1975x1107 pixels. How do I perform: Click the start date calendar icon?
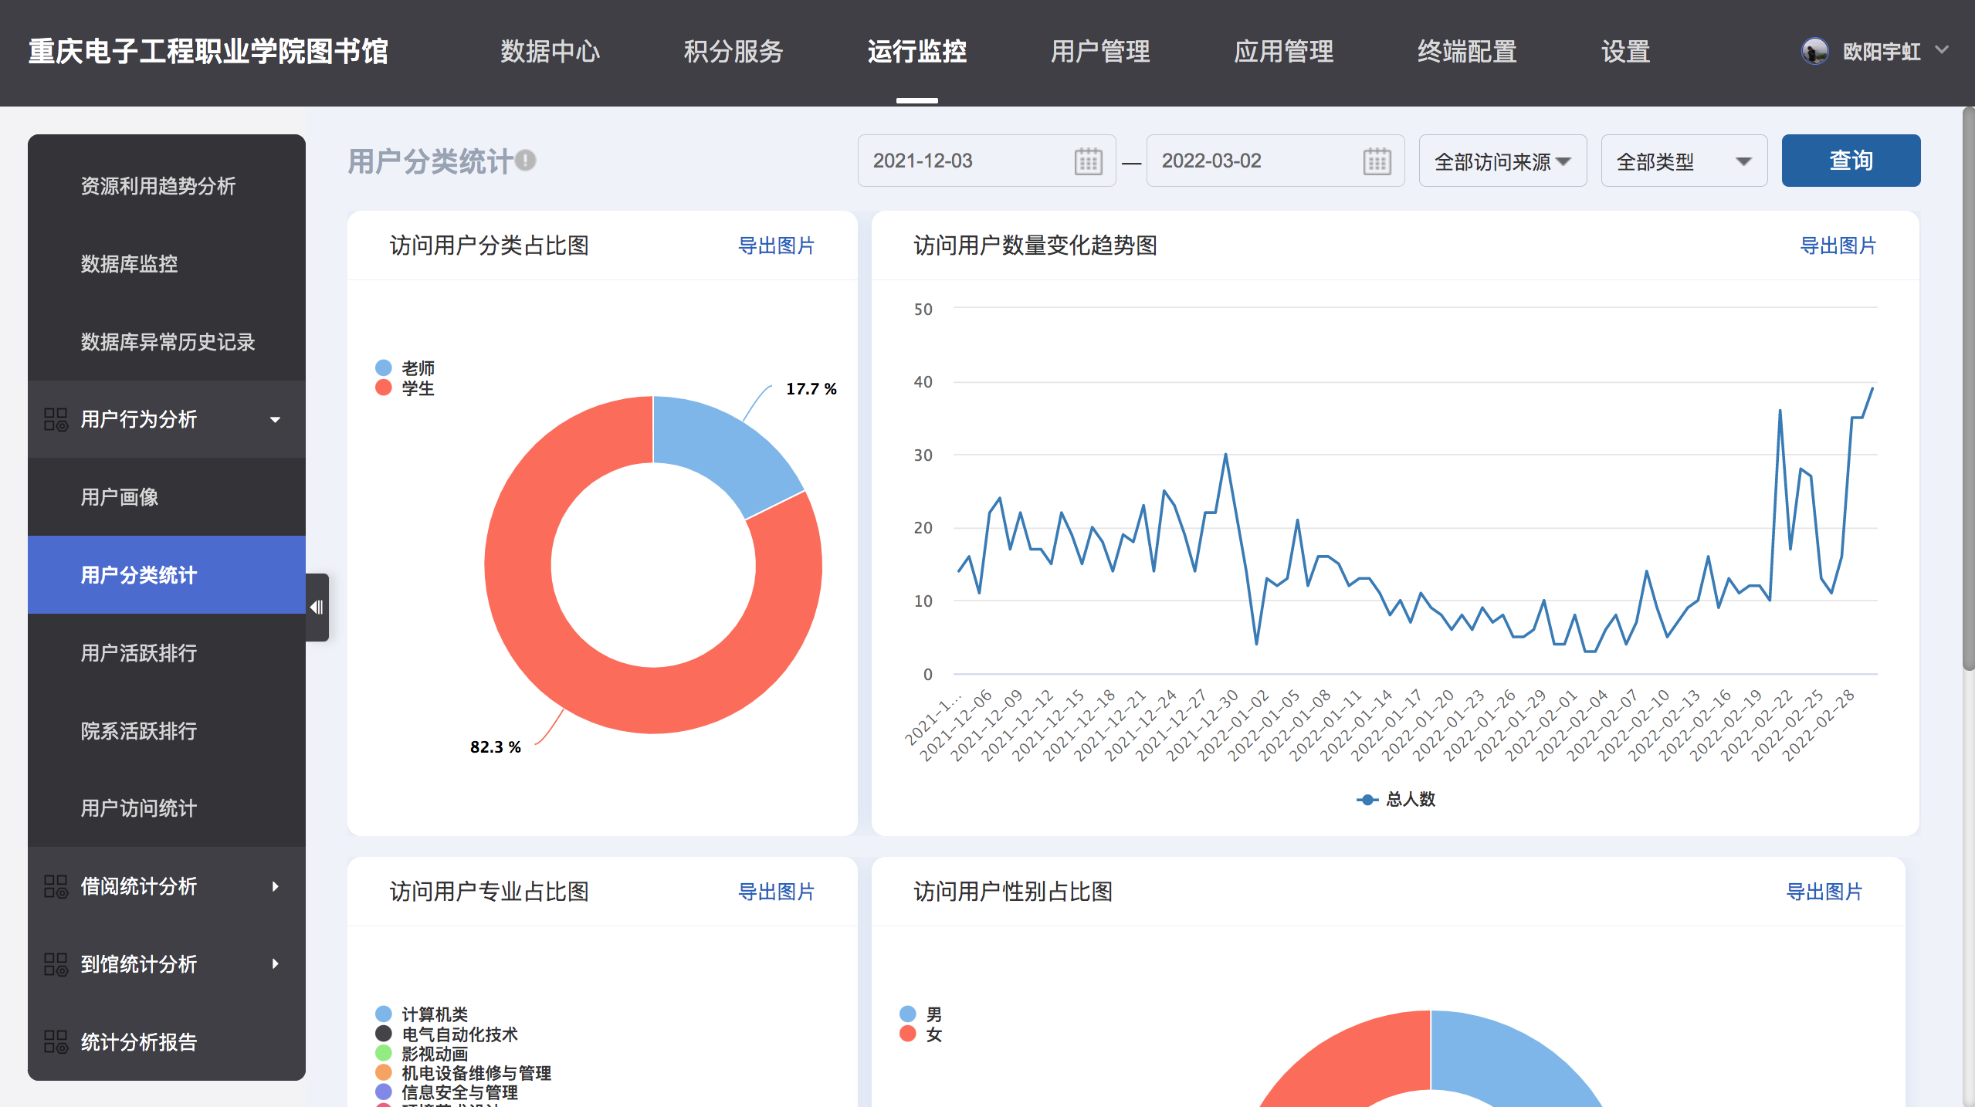pos(1088,161)
